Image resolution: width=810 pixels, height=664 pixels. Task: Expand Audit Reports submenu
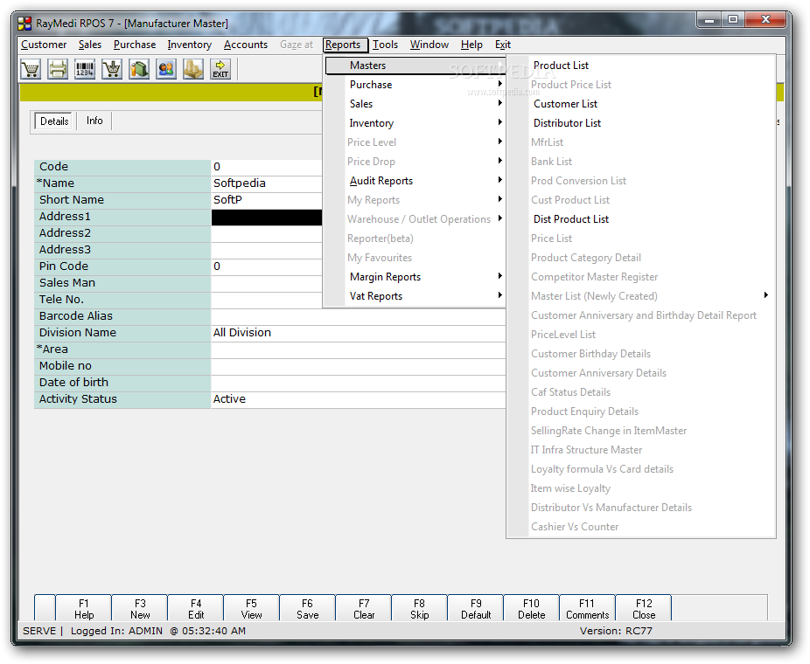click(x=415, y=181)
